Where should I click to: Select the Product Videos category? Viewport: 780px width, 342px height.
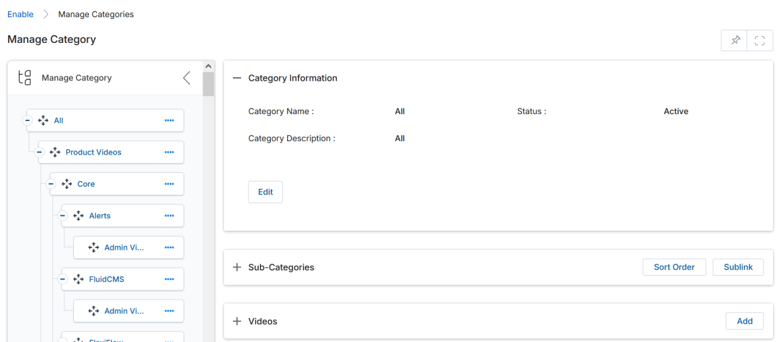click(93, 152)
